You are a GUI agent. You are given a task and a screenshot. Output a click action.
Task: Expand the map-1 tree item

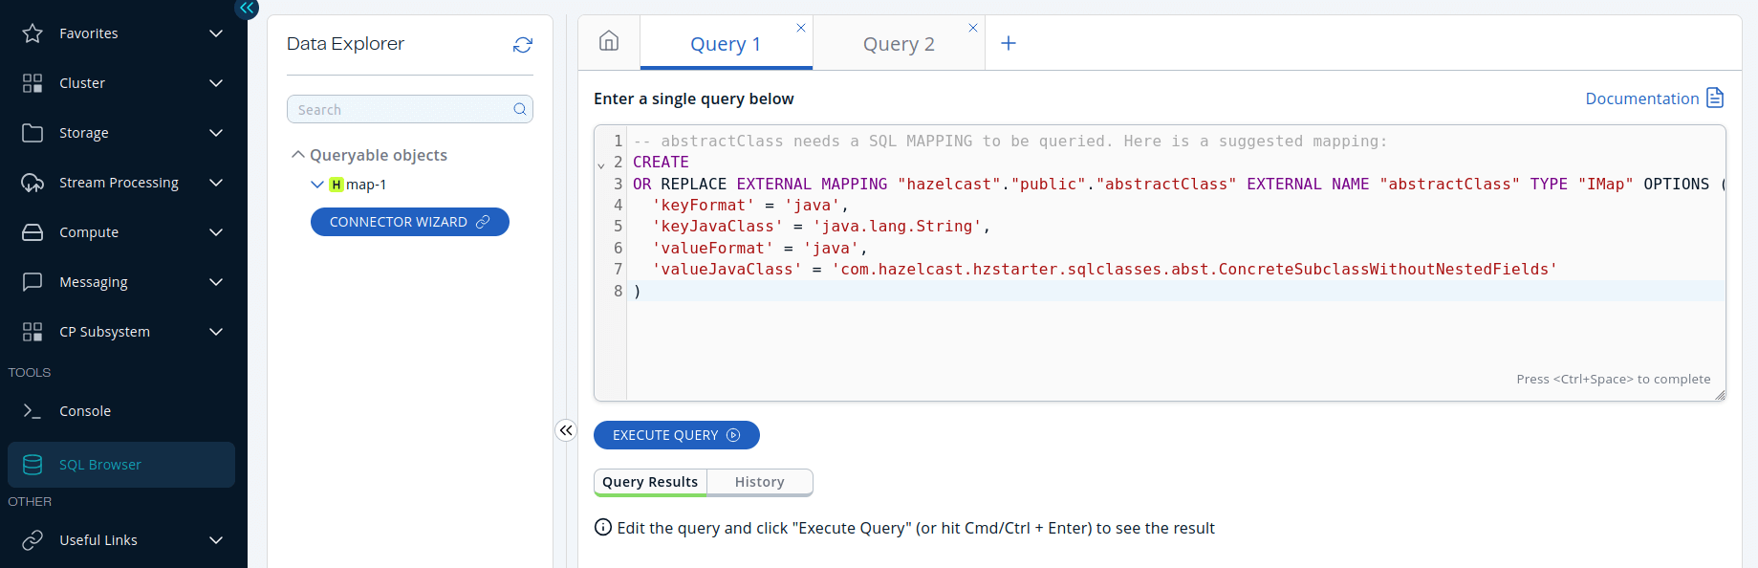317,185
